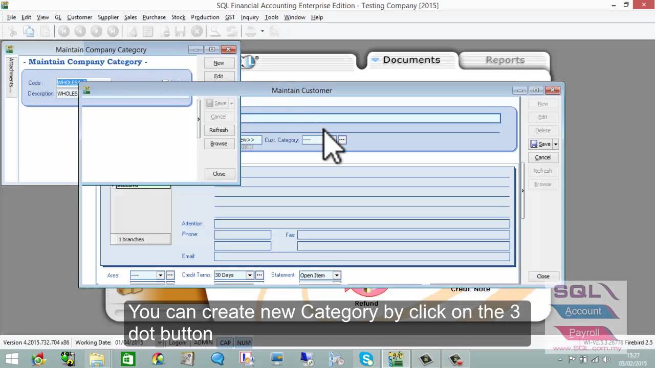The height and width of the screenshot is (368, 655).
Task: Click the Copy toolbar icon
Action: pos(29,31)
